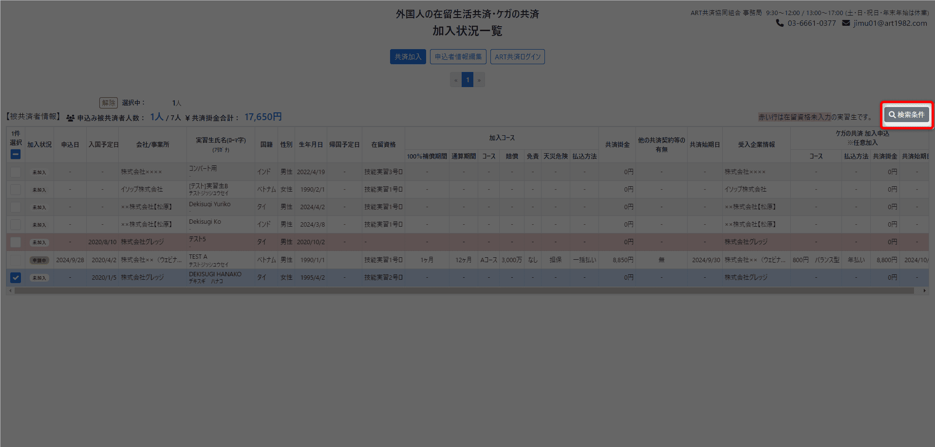Open the ART共済ログイン page
935x447 pixels.
(x=517, y=57)
